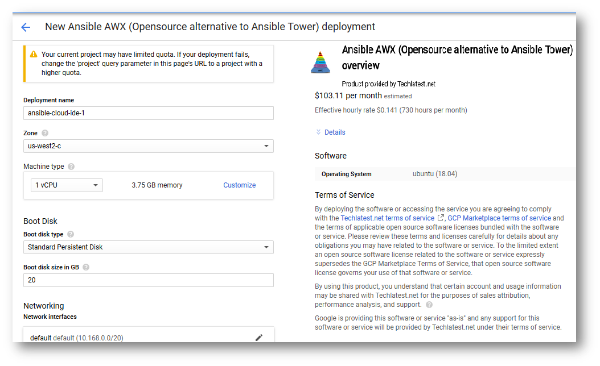This screenshot has width=600, height=366.
Task: Open GCP Marketplace terms of service link
Action: pos(499,218)
